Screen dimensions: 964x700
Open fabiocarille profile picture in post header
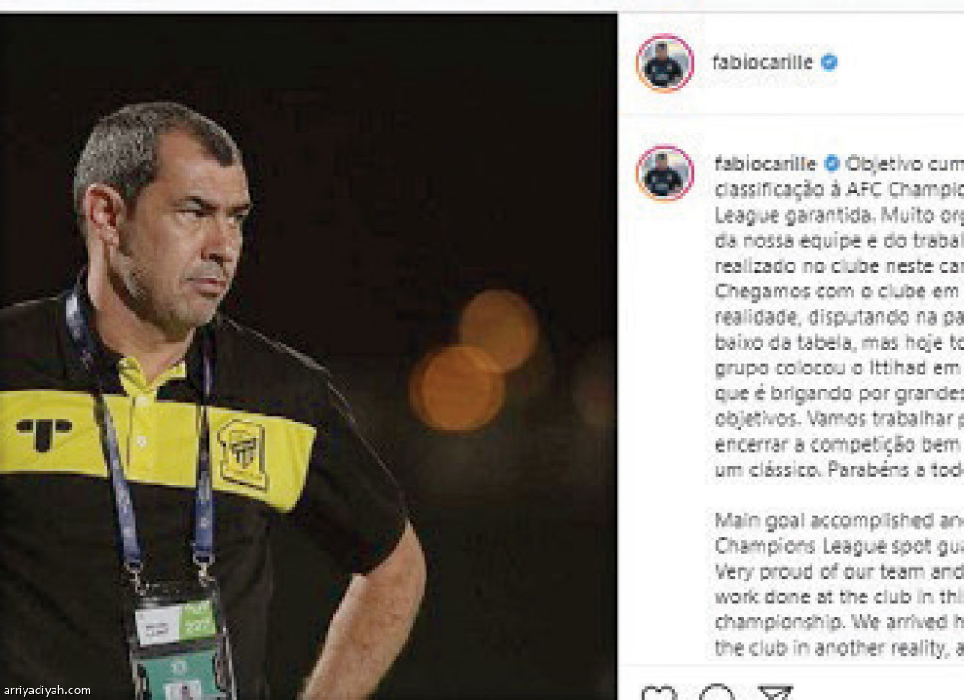(x=666, y=63)
